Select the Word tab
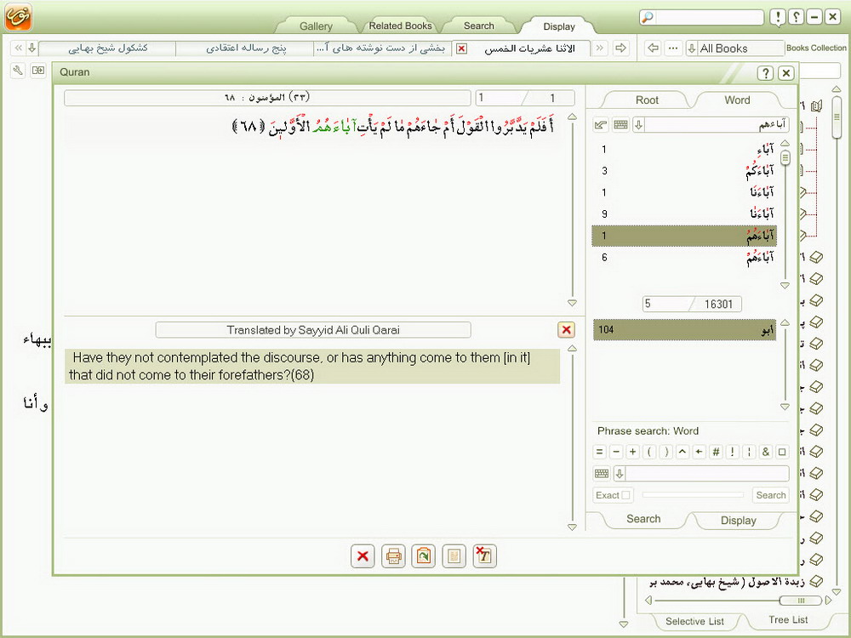Viewport: 851px width, 638px height. [x=737, y=100]
